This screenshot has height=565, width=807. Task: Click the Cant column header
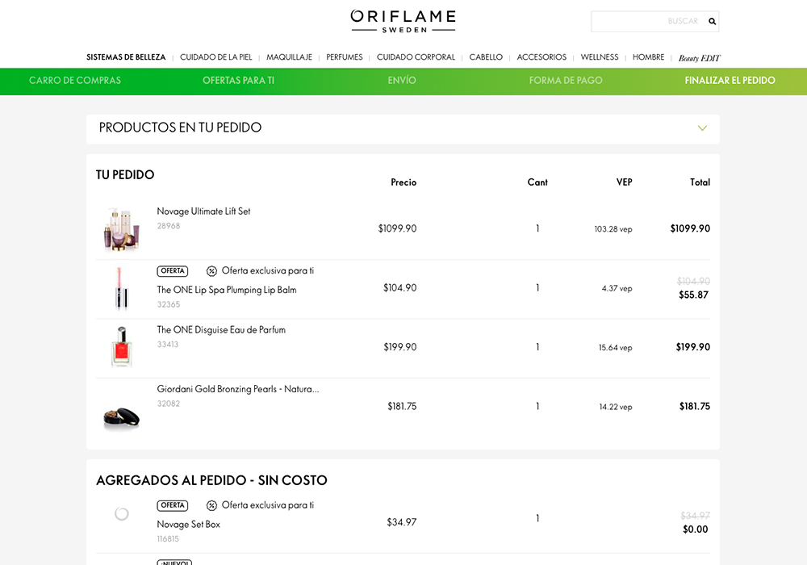tap(537, 182)
